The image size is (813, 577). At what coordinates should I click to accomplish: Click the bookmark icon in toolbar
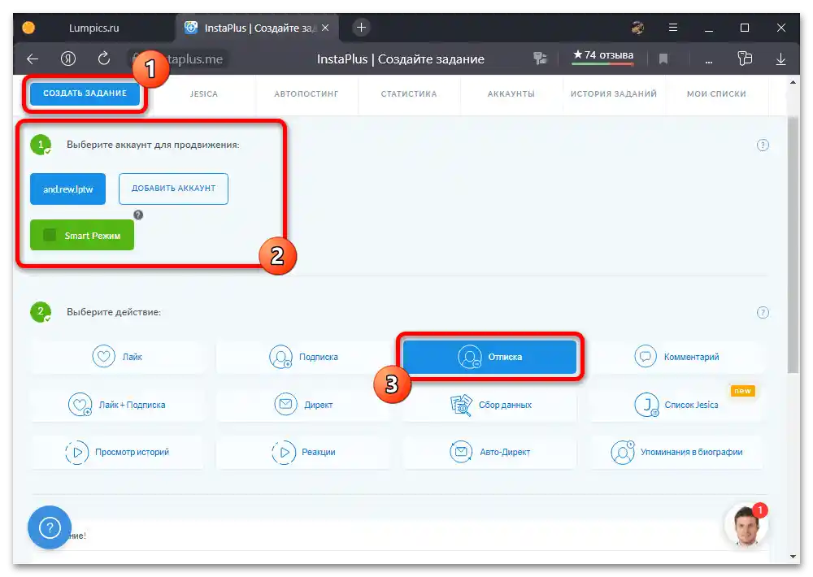pos(663,59)
